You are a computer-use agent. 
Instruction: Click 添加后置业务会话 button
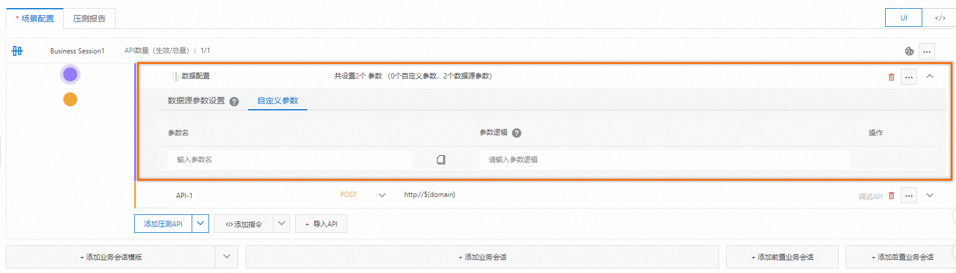point(901,257)
